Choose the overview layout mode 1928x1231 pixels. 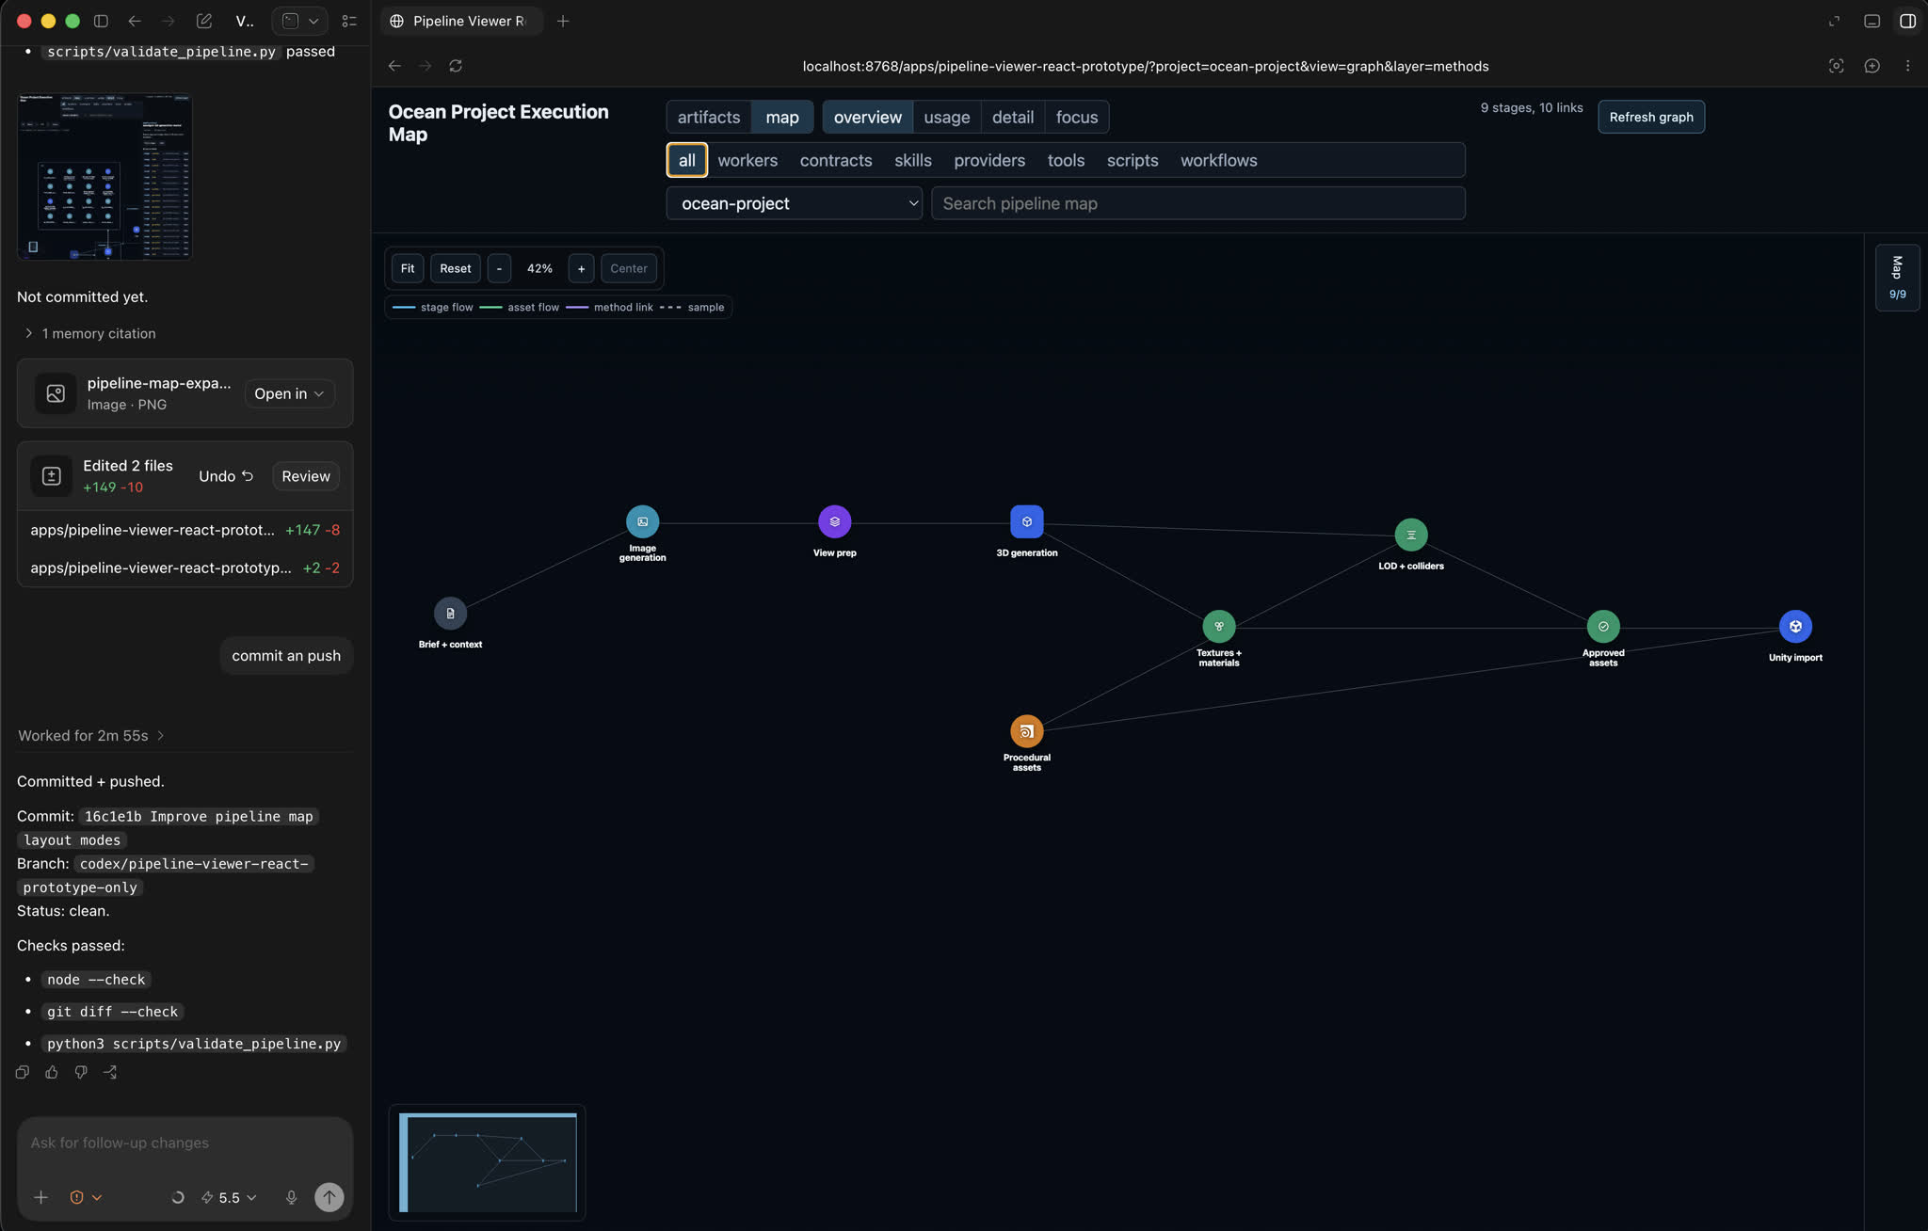[x=867, y=117]
